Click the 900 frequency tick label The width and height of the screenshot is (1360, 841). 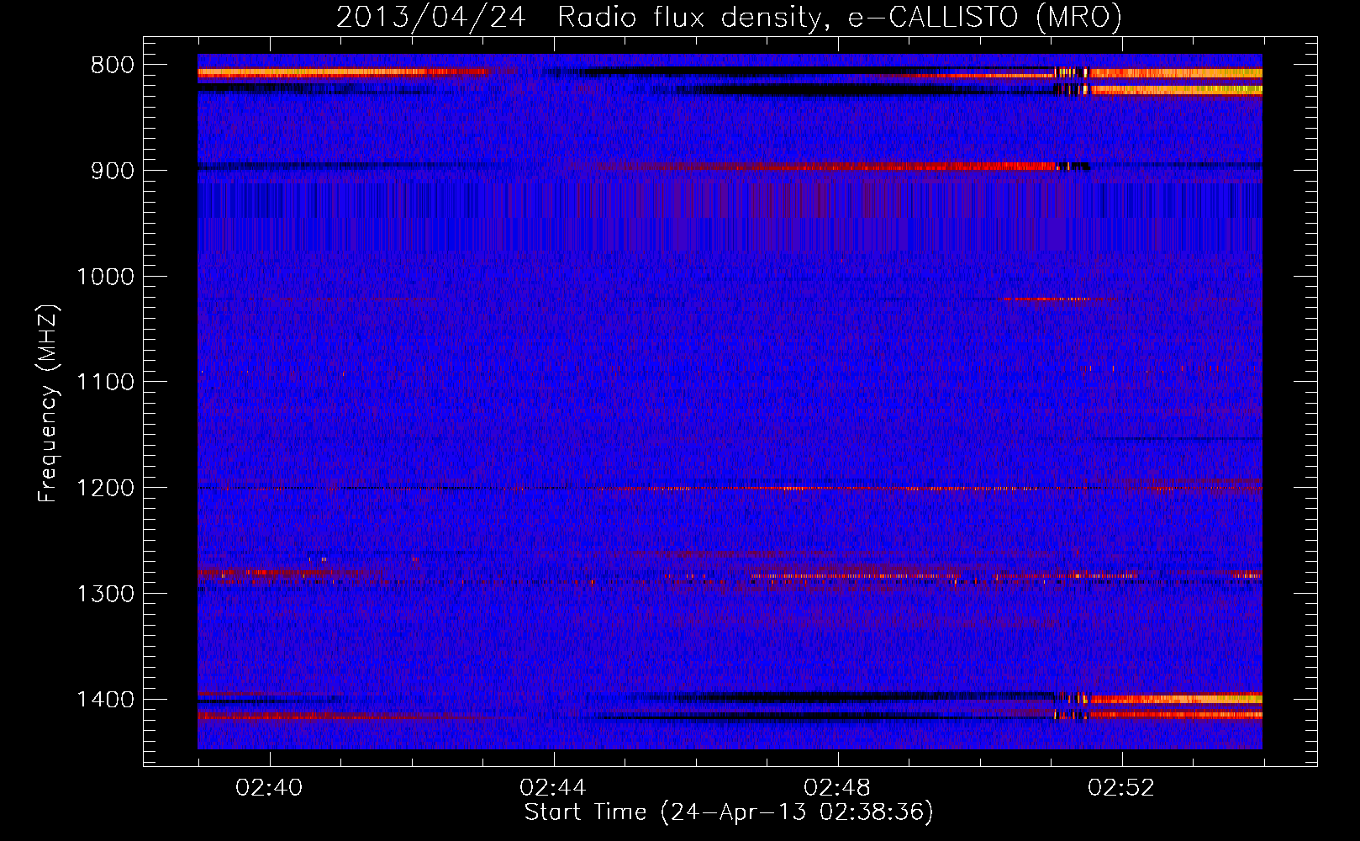(113, 171)
